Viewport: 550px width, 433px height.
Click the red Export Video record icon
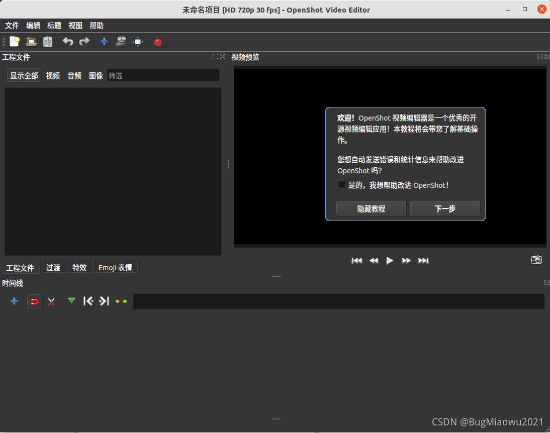pos(158,42)
